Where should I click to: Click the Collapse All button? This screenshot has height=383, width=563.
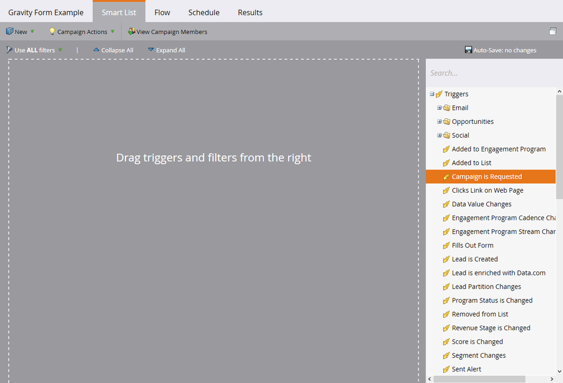(113, 50)
